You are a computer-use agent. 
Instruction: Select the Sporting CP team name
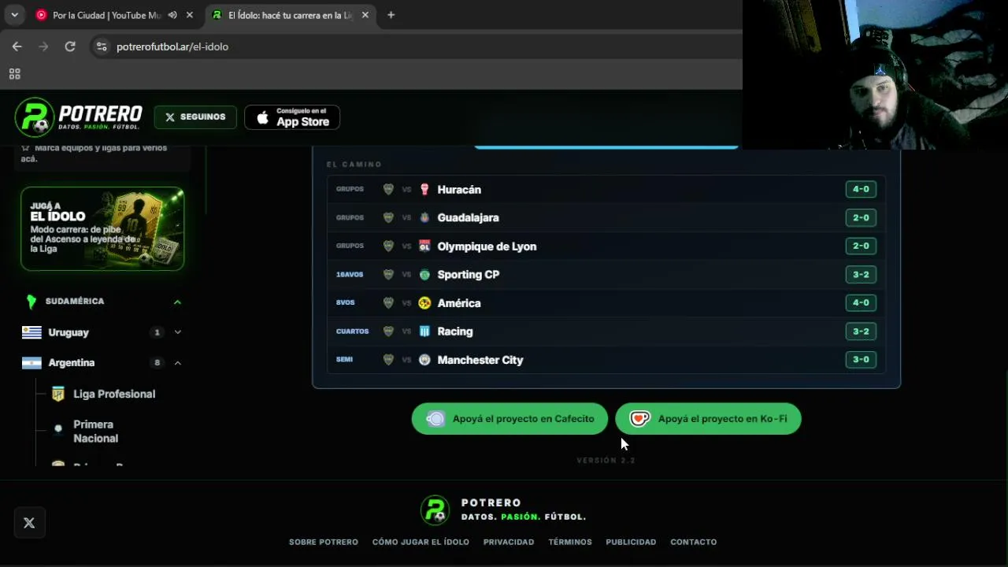pos(469,275)
